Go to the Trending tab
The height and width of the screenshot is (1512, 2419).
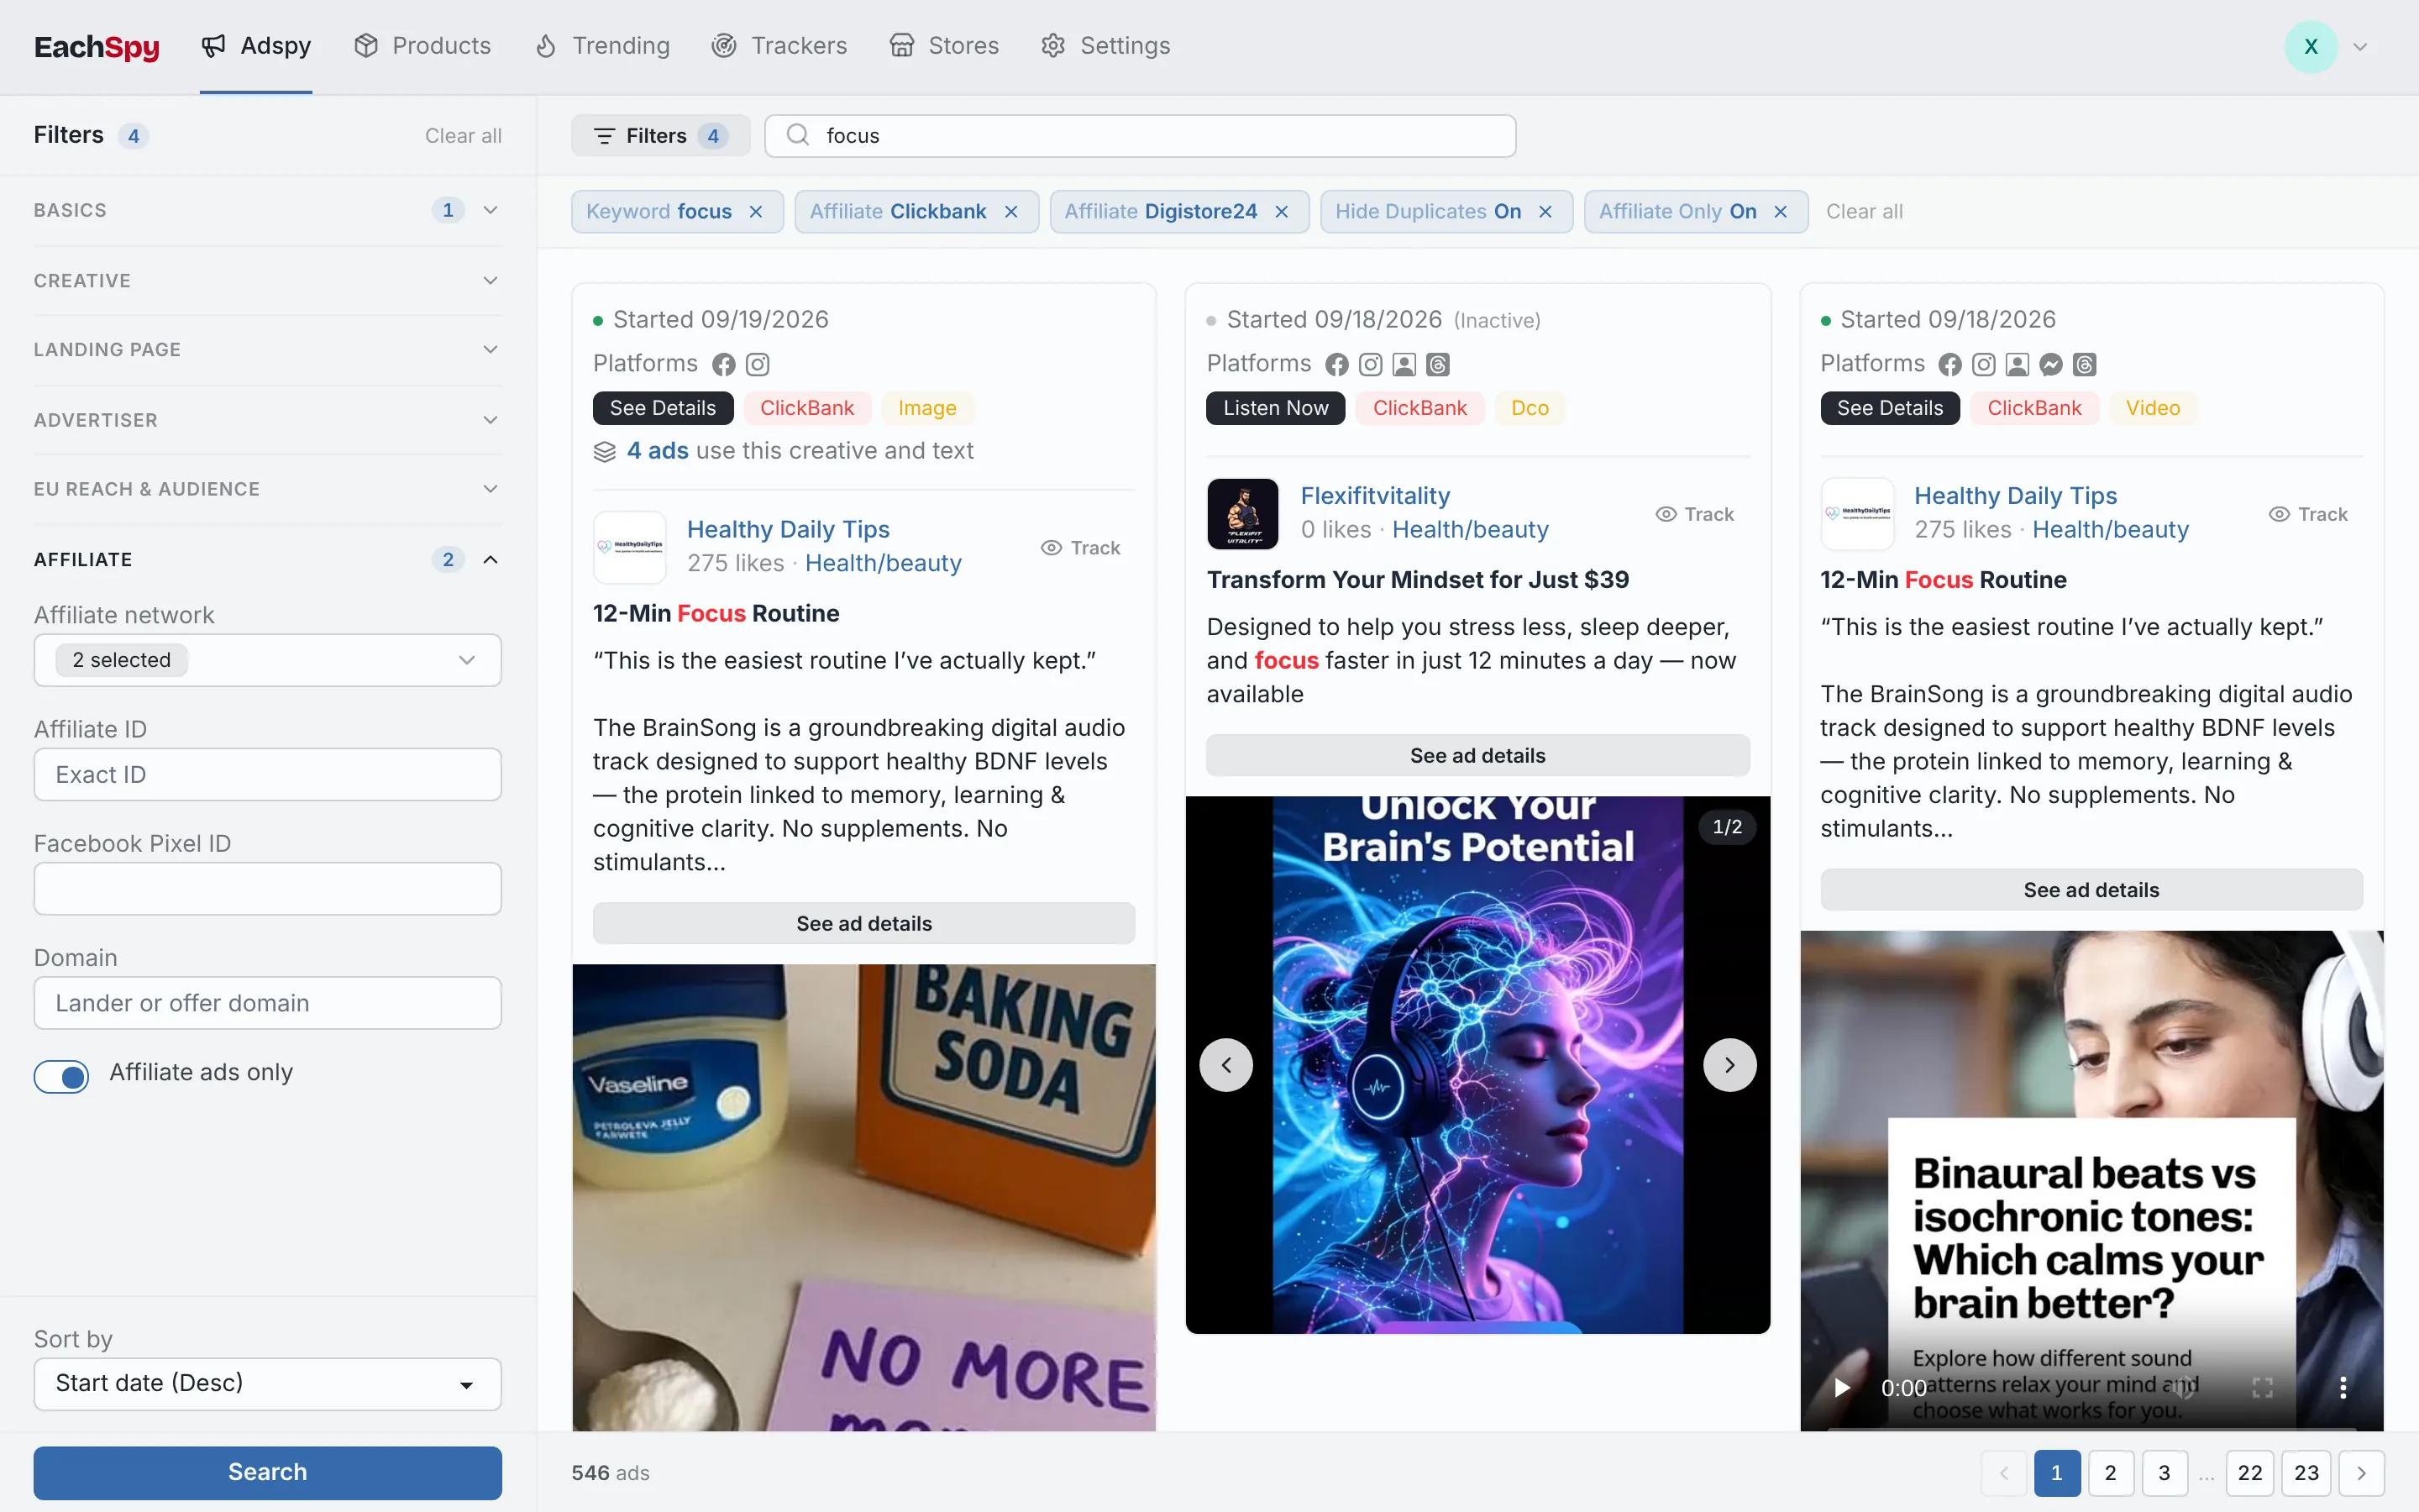click(601, 46)
